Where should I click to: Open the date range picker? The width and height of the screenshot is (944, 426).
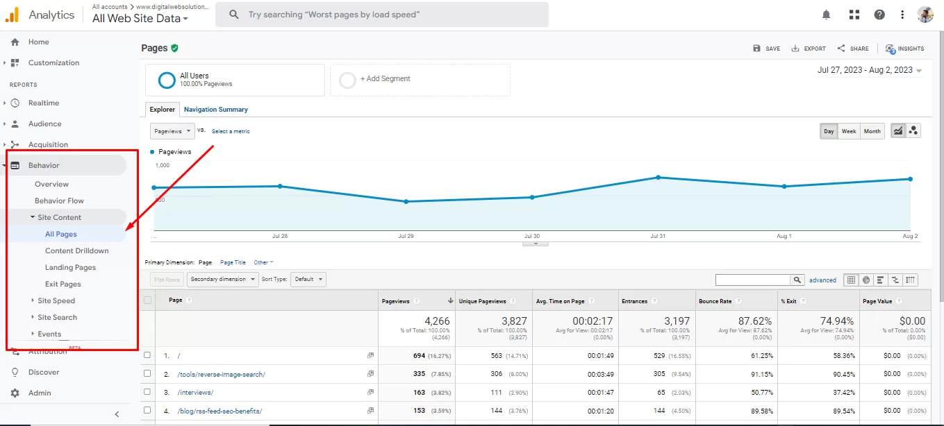[x=869, y=70]
